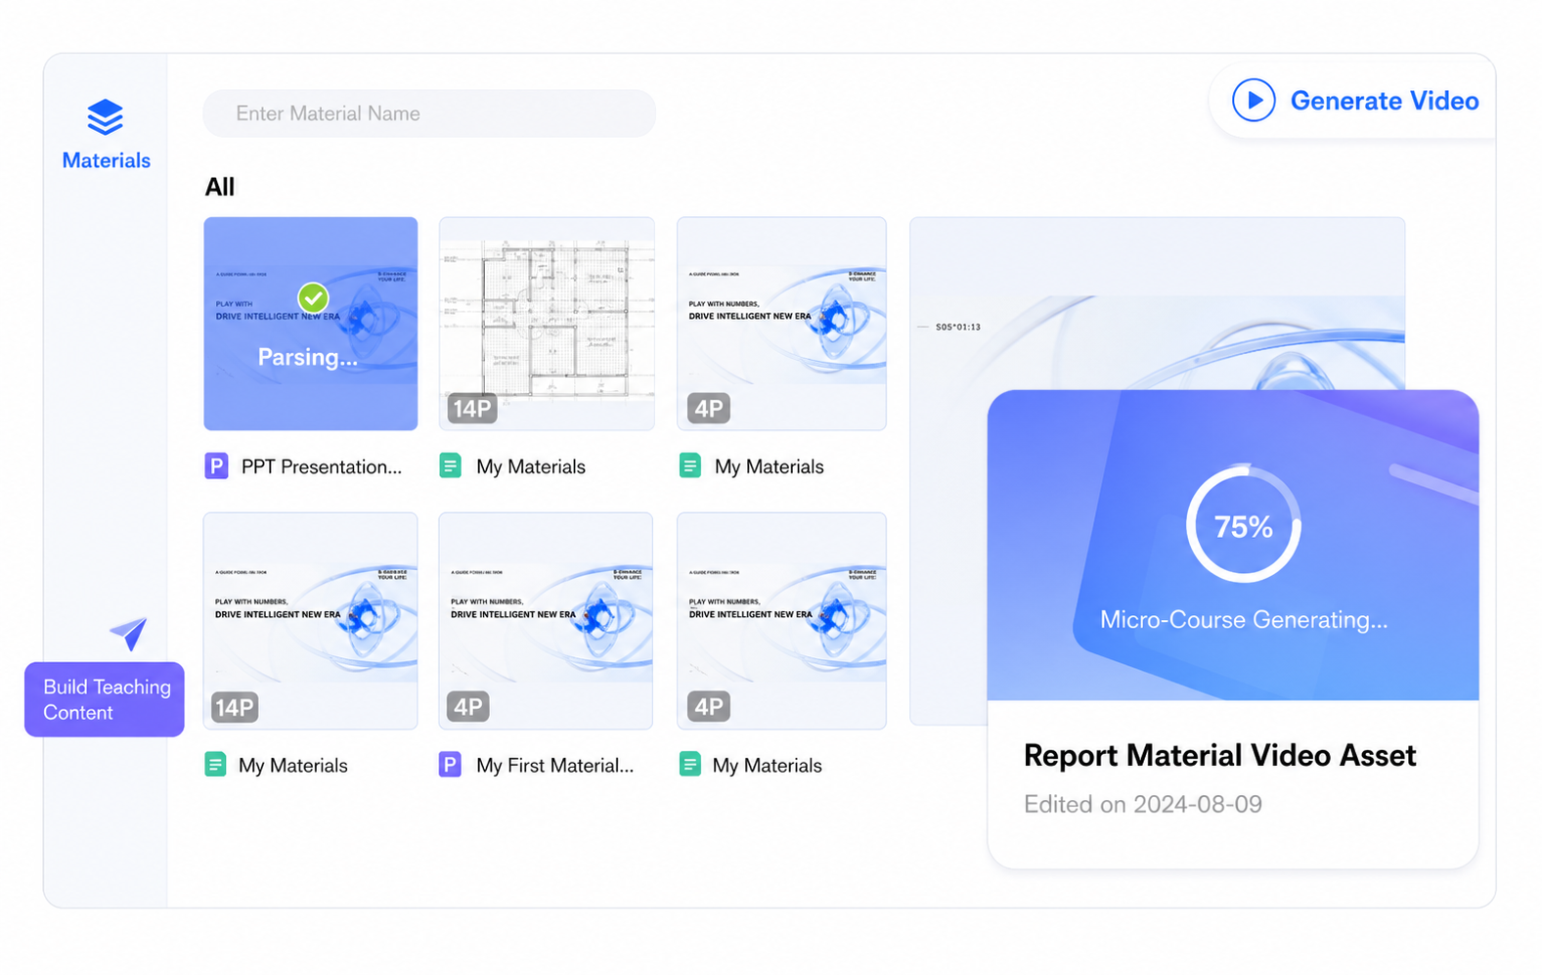This screenshot has width=1542, height=975.
Task: Open the bottom-row right 4P material thumbnail
Action: tap(782, 621)
